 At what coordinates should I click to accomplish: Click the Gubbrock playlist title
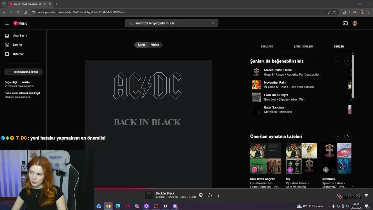(328, 179)
